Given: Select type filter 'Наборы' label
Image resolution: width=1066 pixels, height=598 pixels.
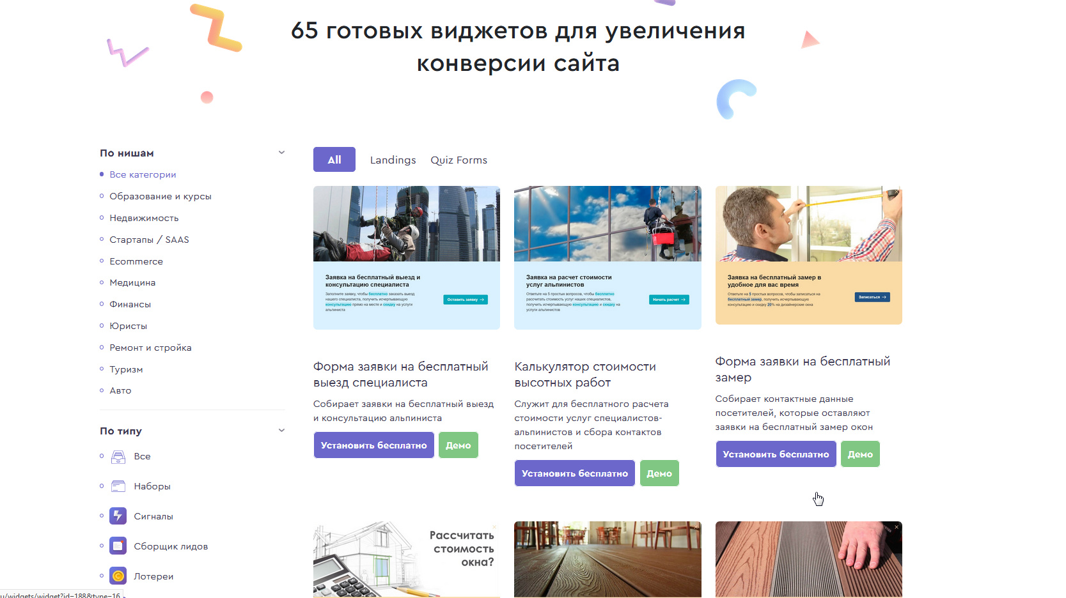Looking at the screenshot, I should [152, 486].
